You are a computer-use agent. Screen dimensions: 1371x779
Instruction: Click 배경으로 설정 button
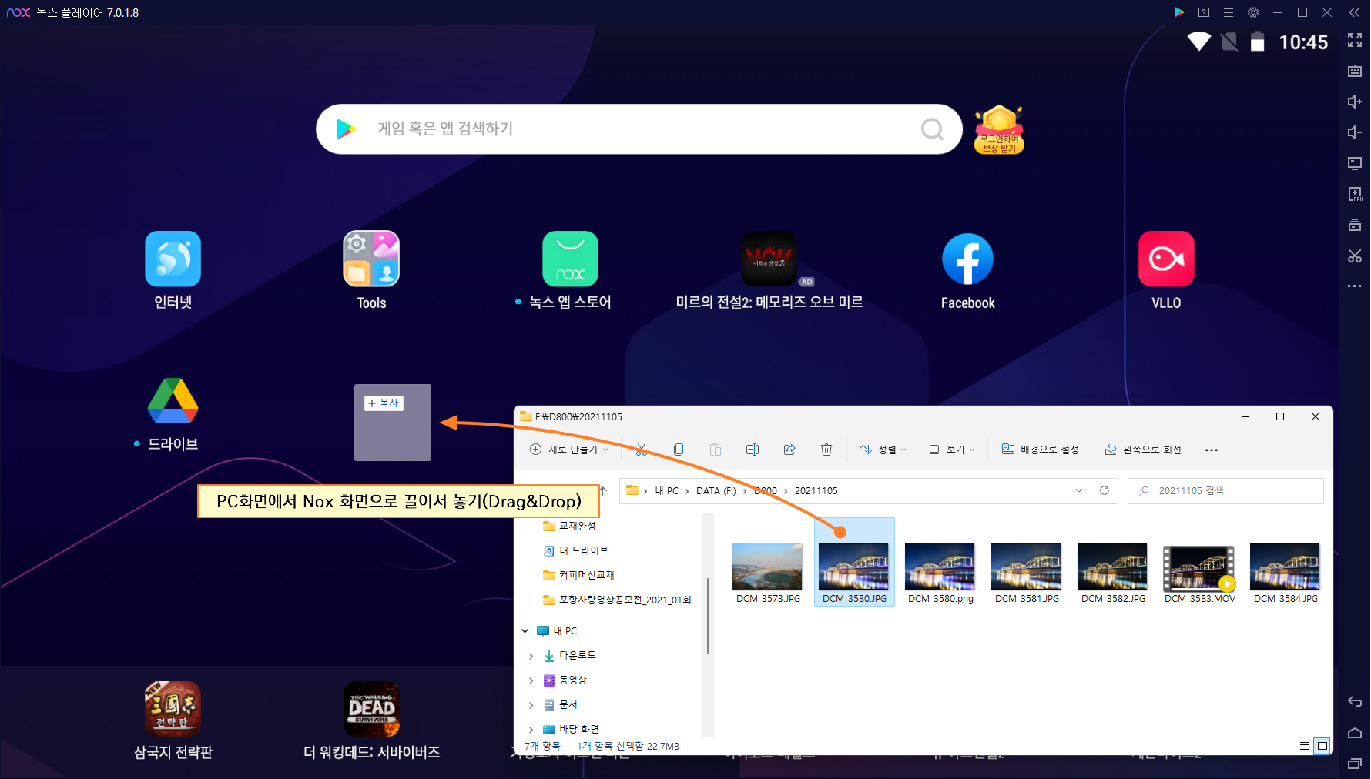pyautogui.click(x=1040, y=450)
